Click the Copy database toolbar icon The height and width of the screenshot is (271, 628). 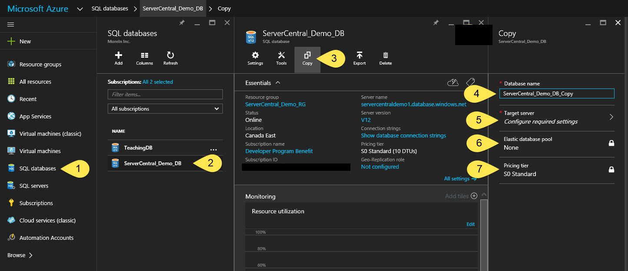coord(307,59)
